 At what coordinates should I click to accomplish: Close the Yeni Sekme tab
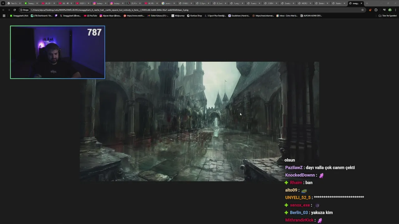click(x=20, y=3)
